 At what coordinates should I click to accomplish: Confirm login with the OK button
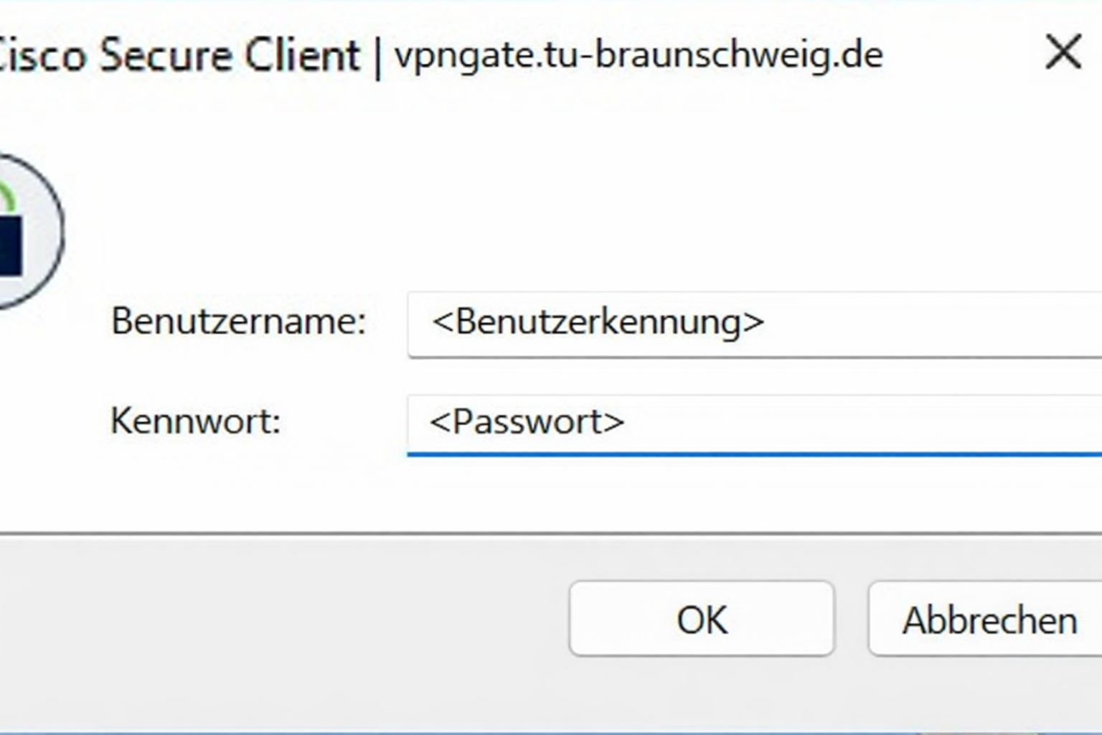pos(701,619)
